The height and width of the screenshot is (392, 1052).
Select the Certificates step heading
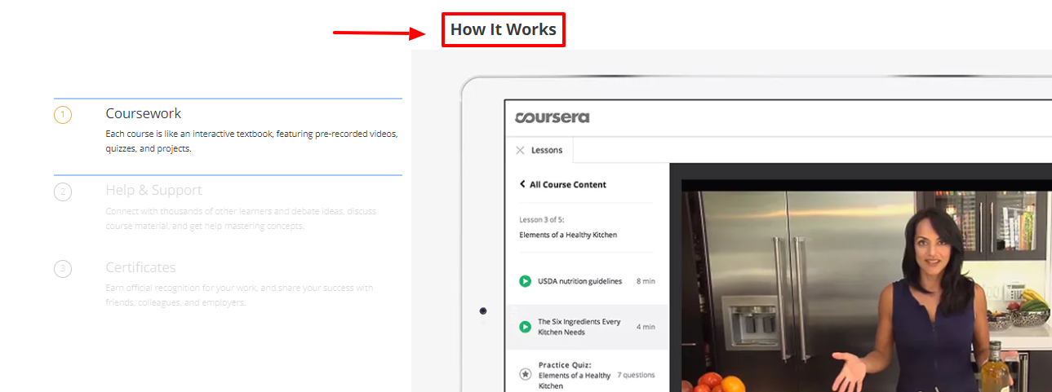[x=140, y=267]
